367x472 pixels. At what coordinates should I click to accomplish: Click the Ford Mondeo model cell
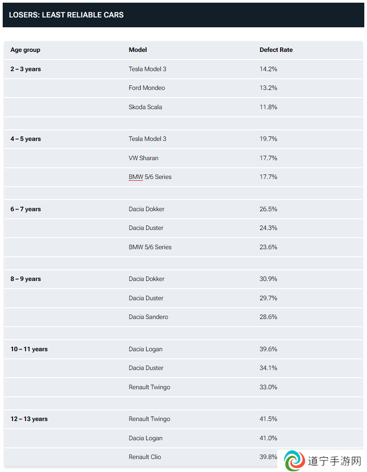[147, 88]
